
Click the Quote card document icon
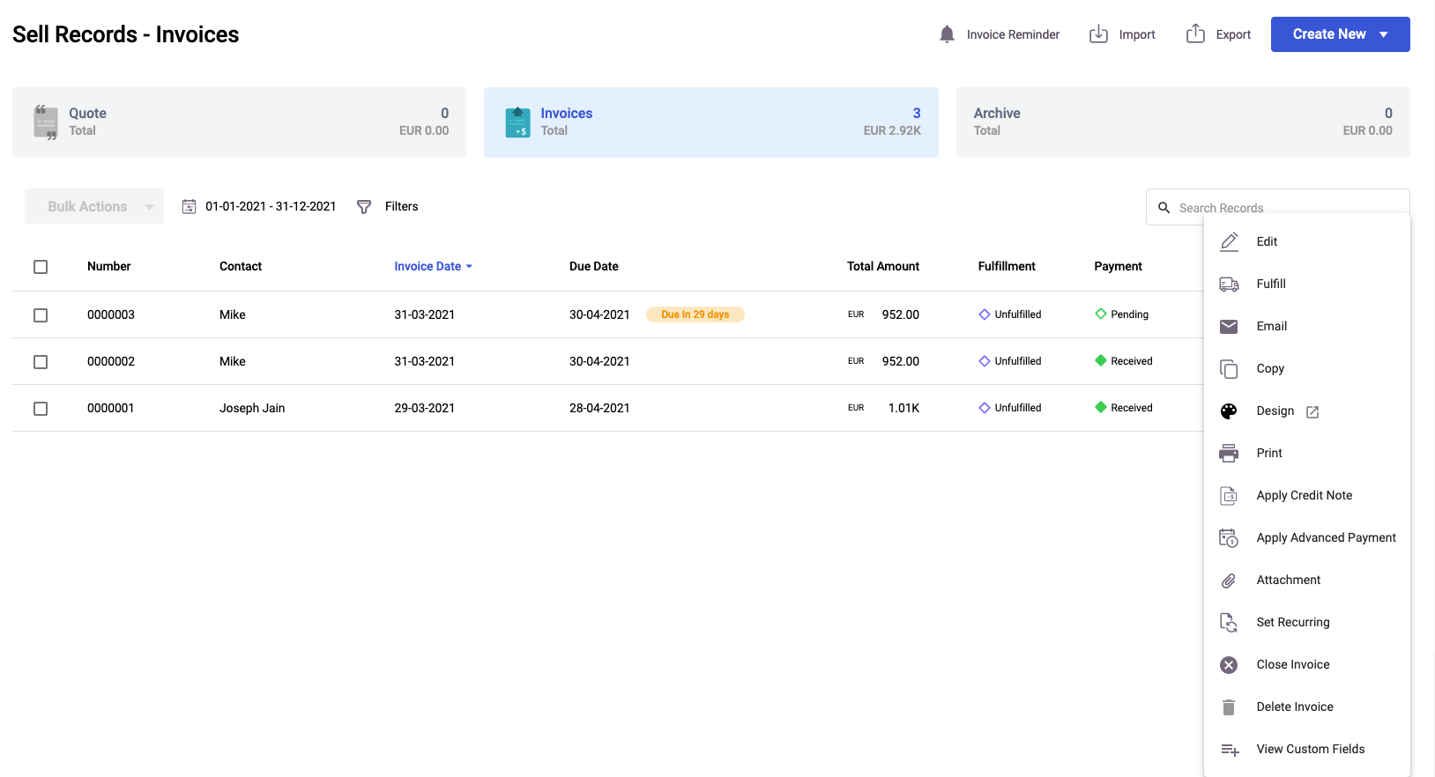pyautogui.click(x=46, y=122)
